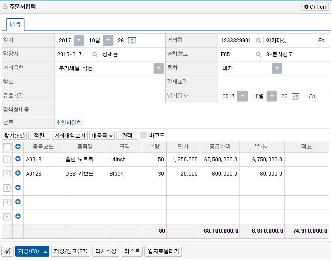Viewport: 332px width, 261px height.
Task: Click the 담당자 code field 2015-017
Action: click(69, 54)
